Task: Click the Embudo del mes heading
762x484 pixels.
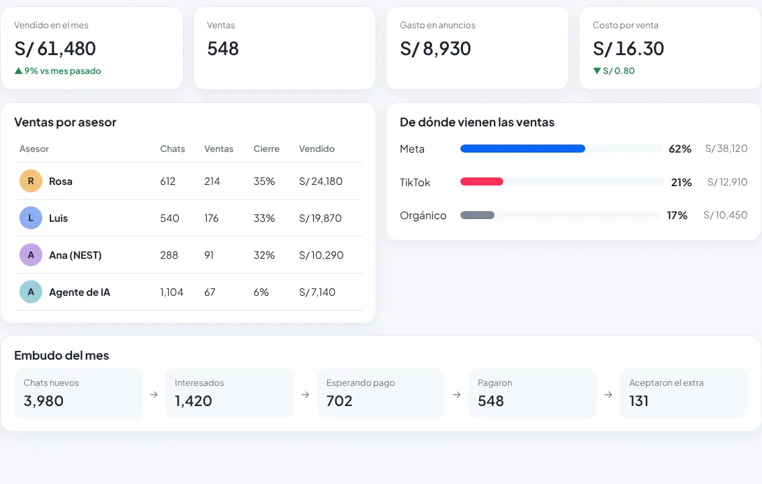Action: click(x=62, y=355)
